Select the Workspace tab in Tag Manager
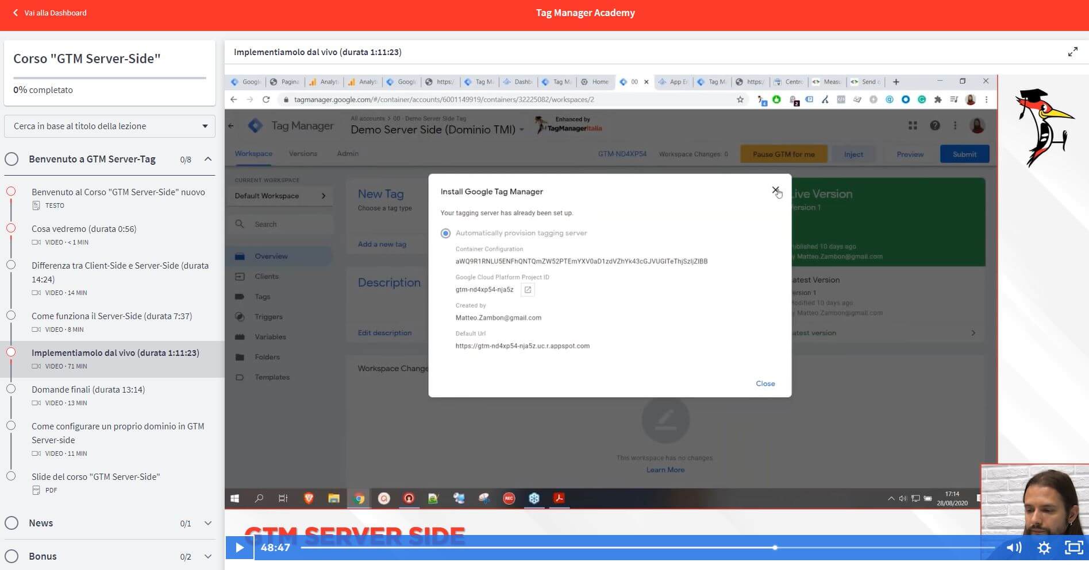 click(x=253, y=153)
